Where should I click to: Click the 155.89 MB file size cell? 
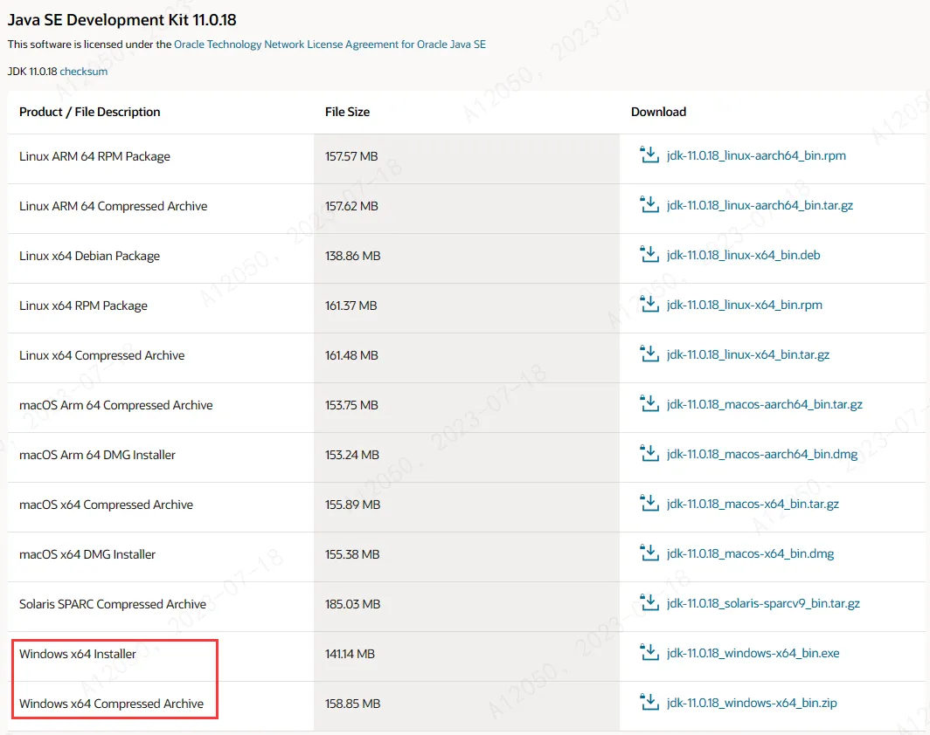(x=467, y=507)
